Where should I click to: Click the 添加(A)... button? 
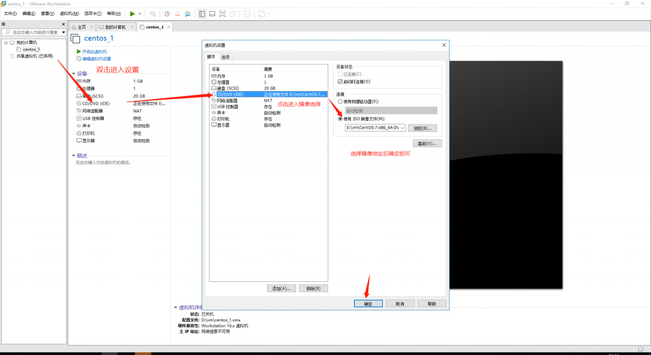tap(281, 288)
